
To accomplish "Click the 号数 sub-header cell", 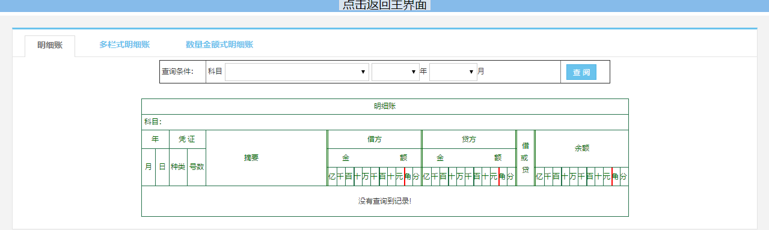I will pos(197,167).
